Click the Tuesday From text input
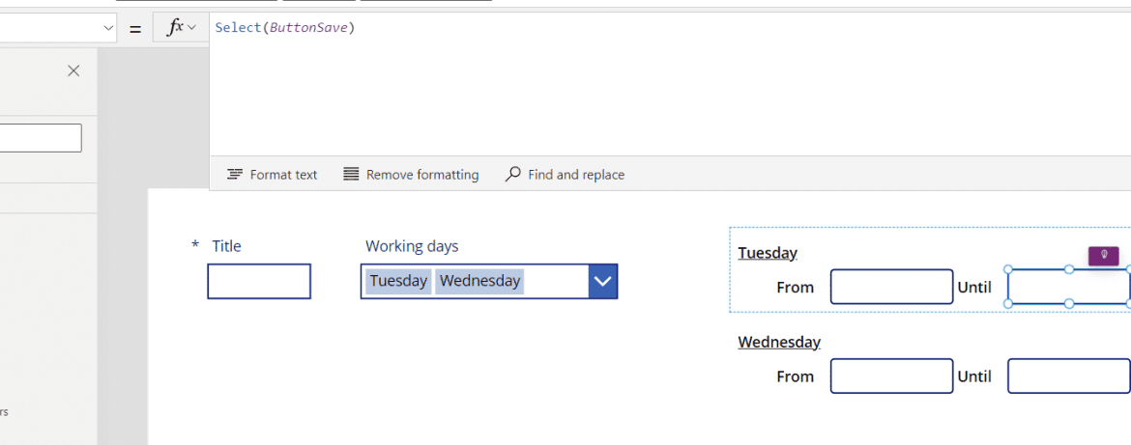1131x445 pixels. pos(891,287)
